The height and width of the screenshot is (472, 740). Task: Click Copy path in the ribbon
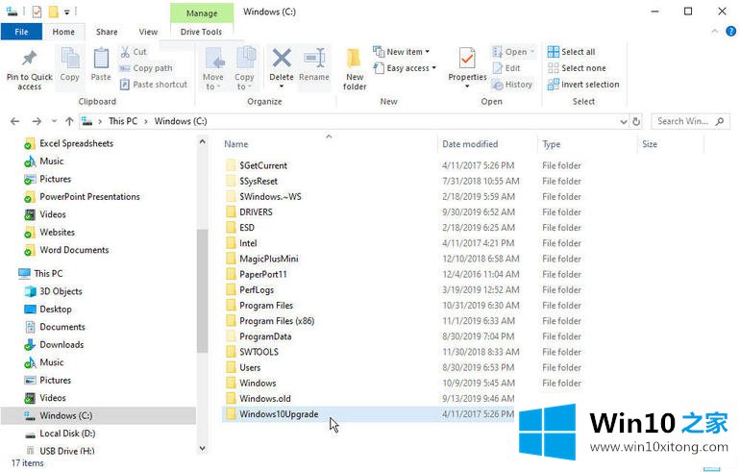point(146,68)
